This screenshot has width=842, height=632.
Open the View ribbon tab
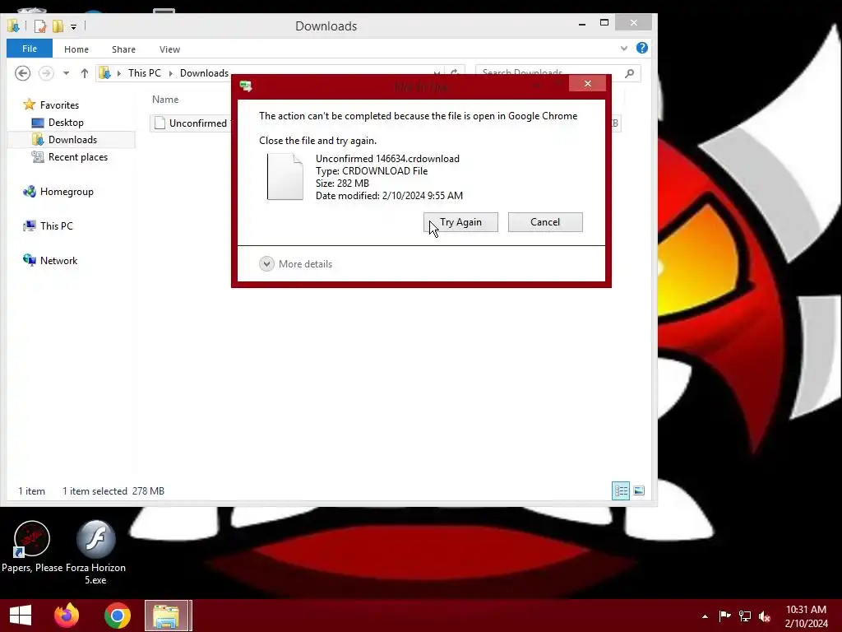point(169,49)
